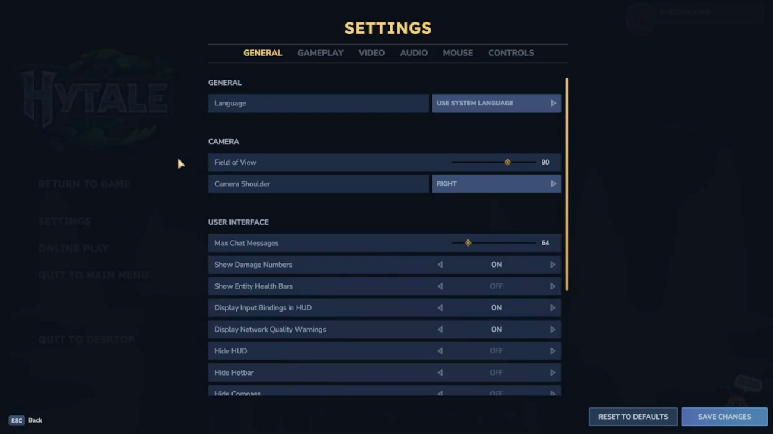Click left arrow on Show Damage Numbers
Viewport: 773px width, 434px height.
(x=440, y=265)
